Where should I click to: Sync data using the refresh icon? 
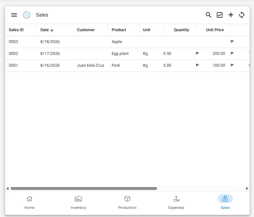click(242, 15)
